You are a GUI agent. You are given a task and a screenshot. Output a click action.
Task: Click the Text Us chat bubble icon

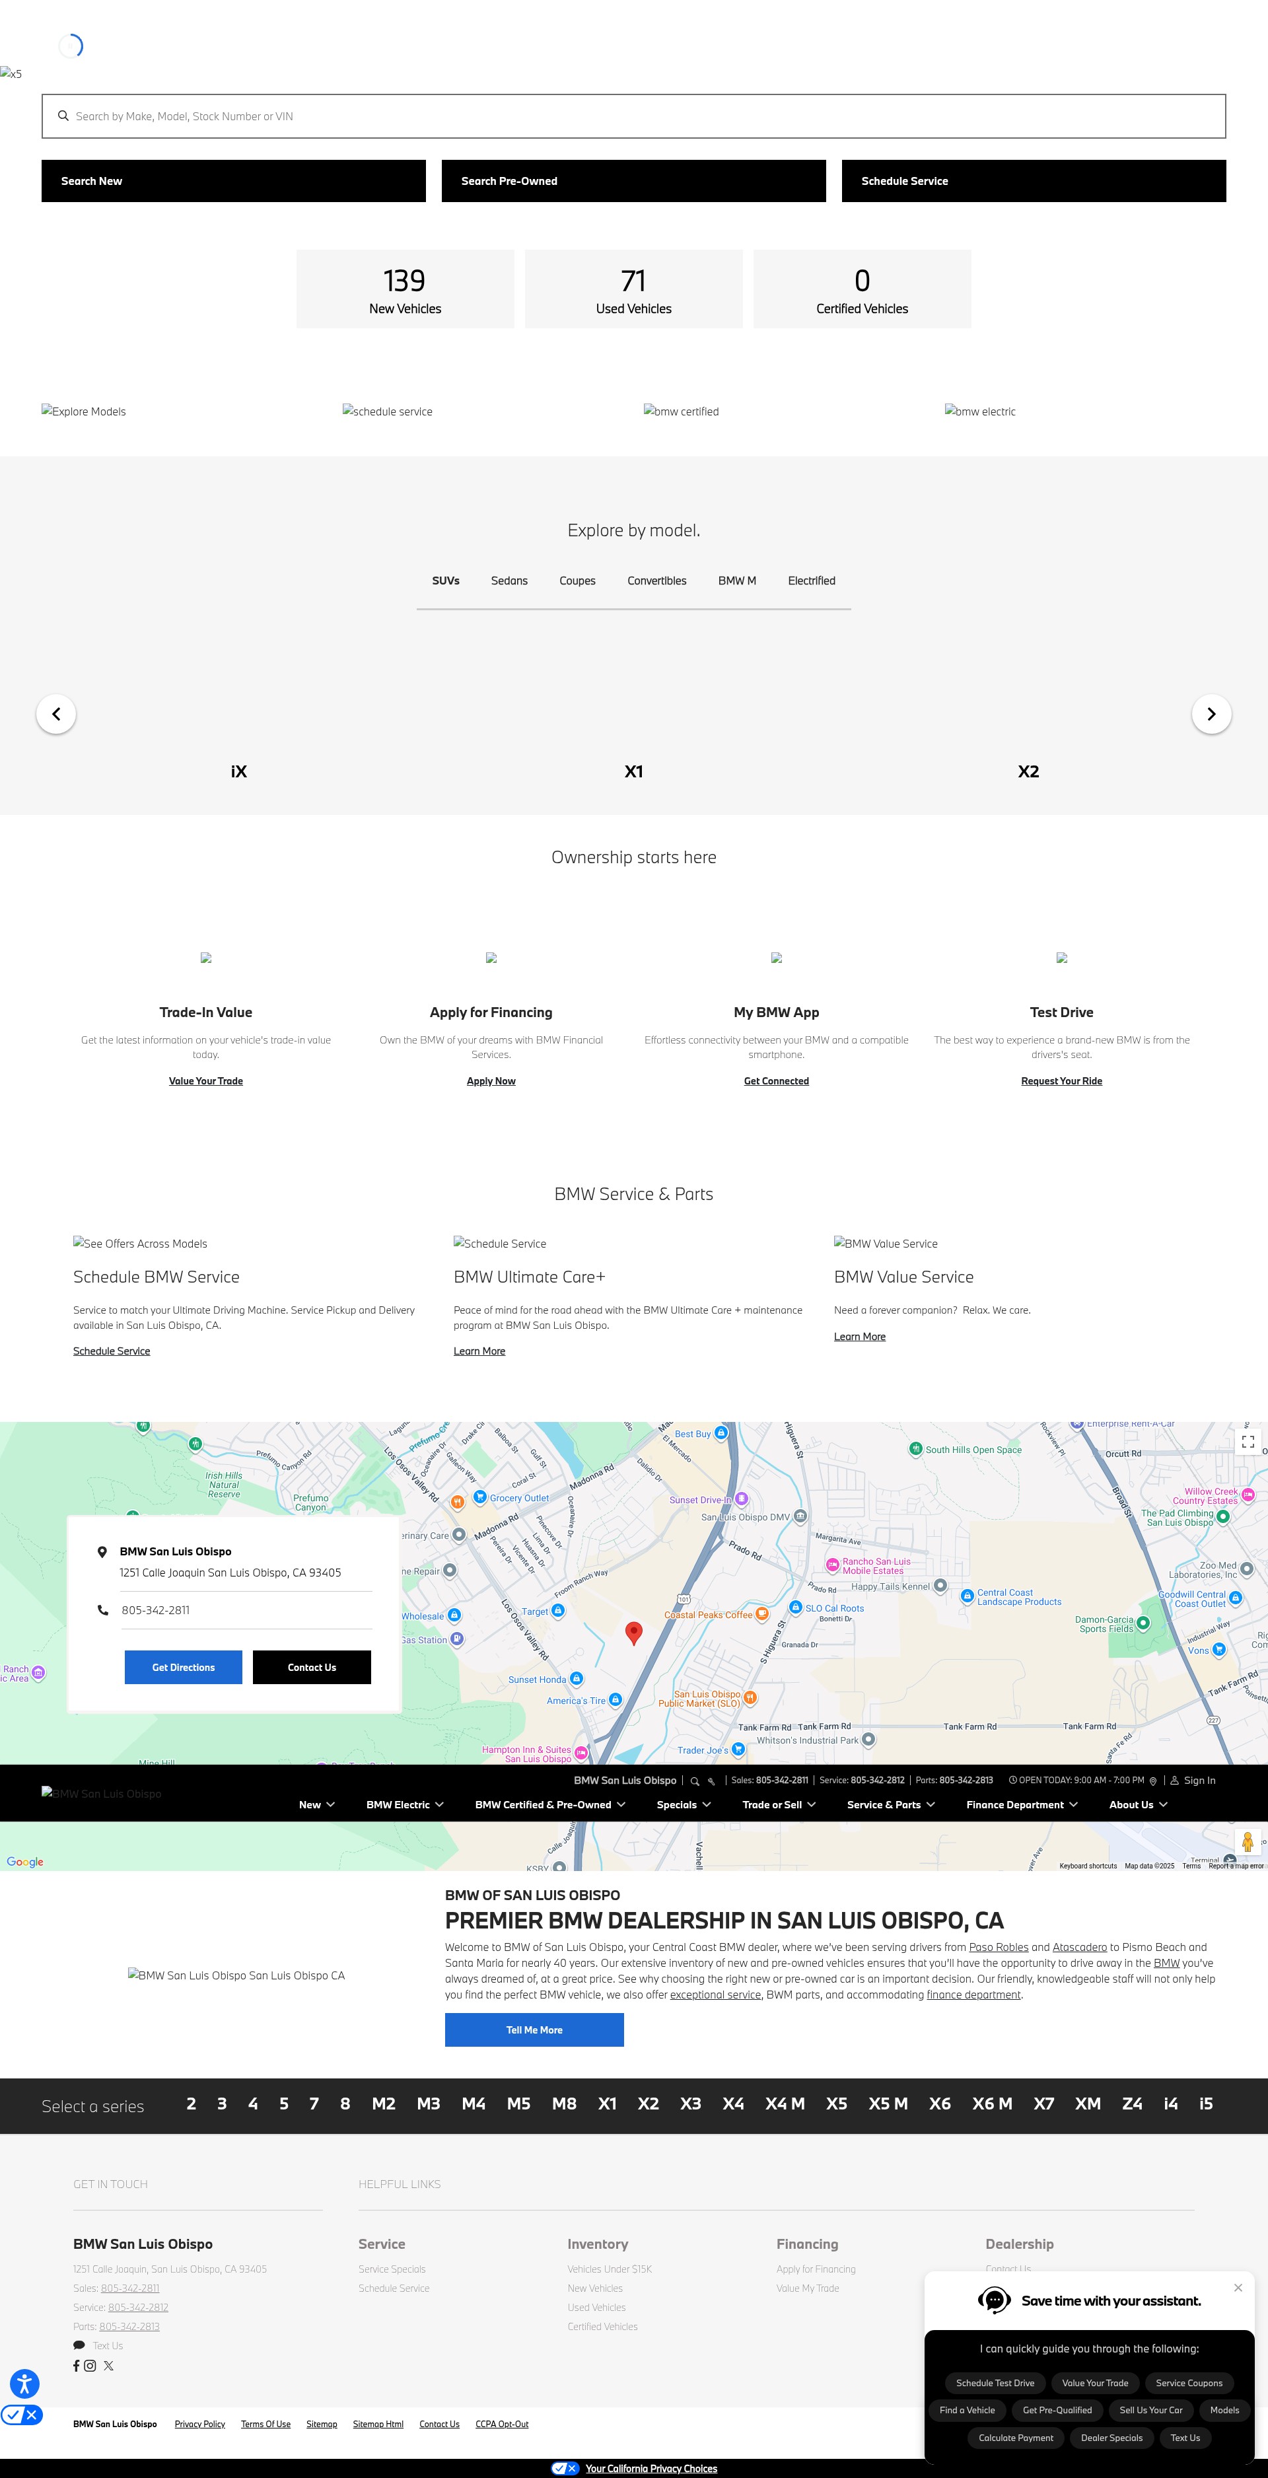[79, 2345]
